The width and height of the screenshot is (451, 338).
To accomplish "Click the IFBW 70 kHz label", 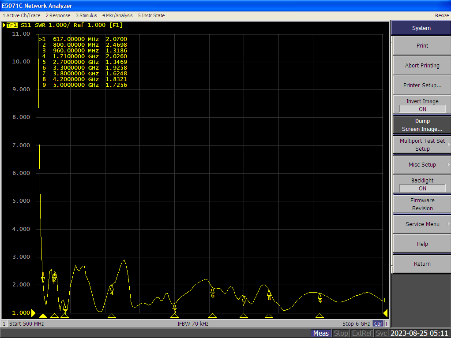I will click(193, 323).
